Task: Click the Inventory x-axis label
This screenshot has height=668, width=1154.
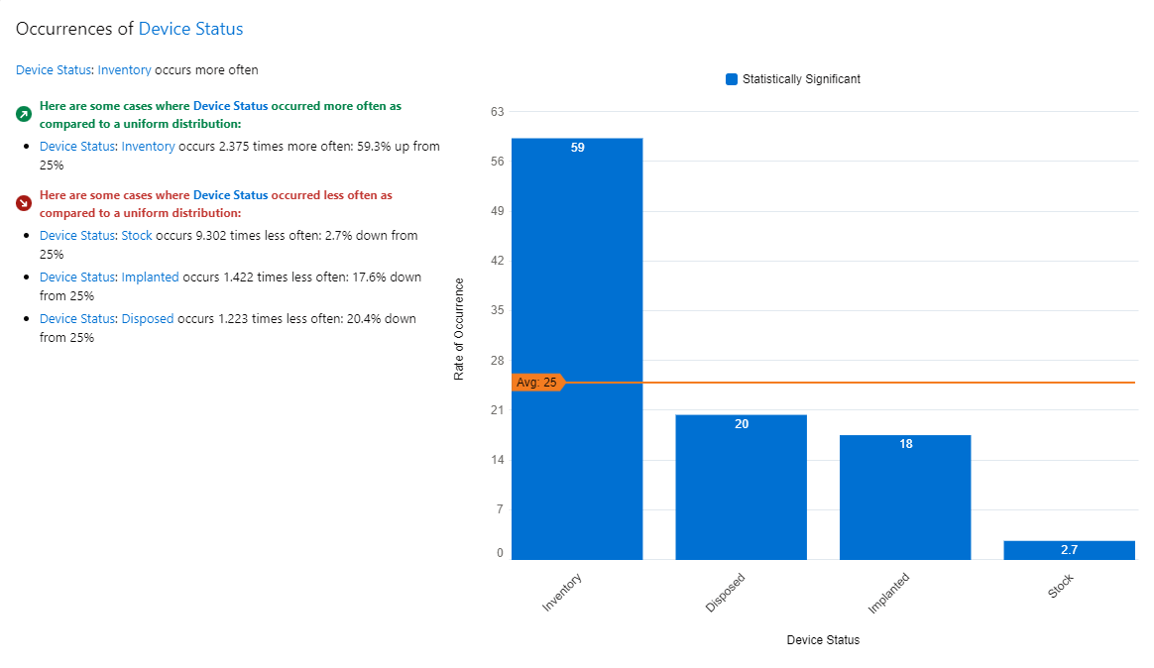Action: [562, 592]
